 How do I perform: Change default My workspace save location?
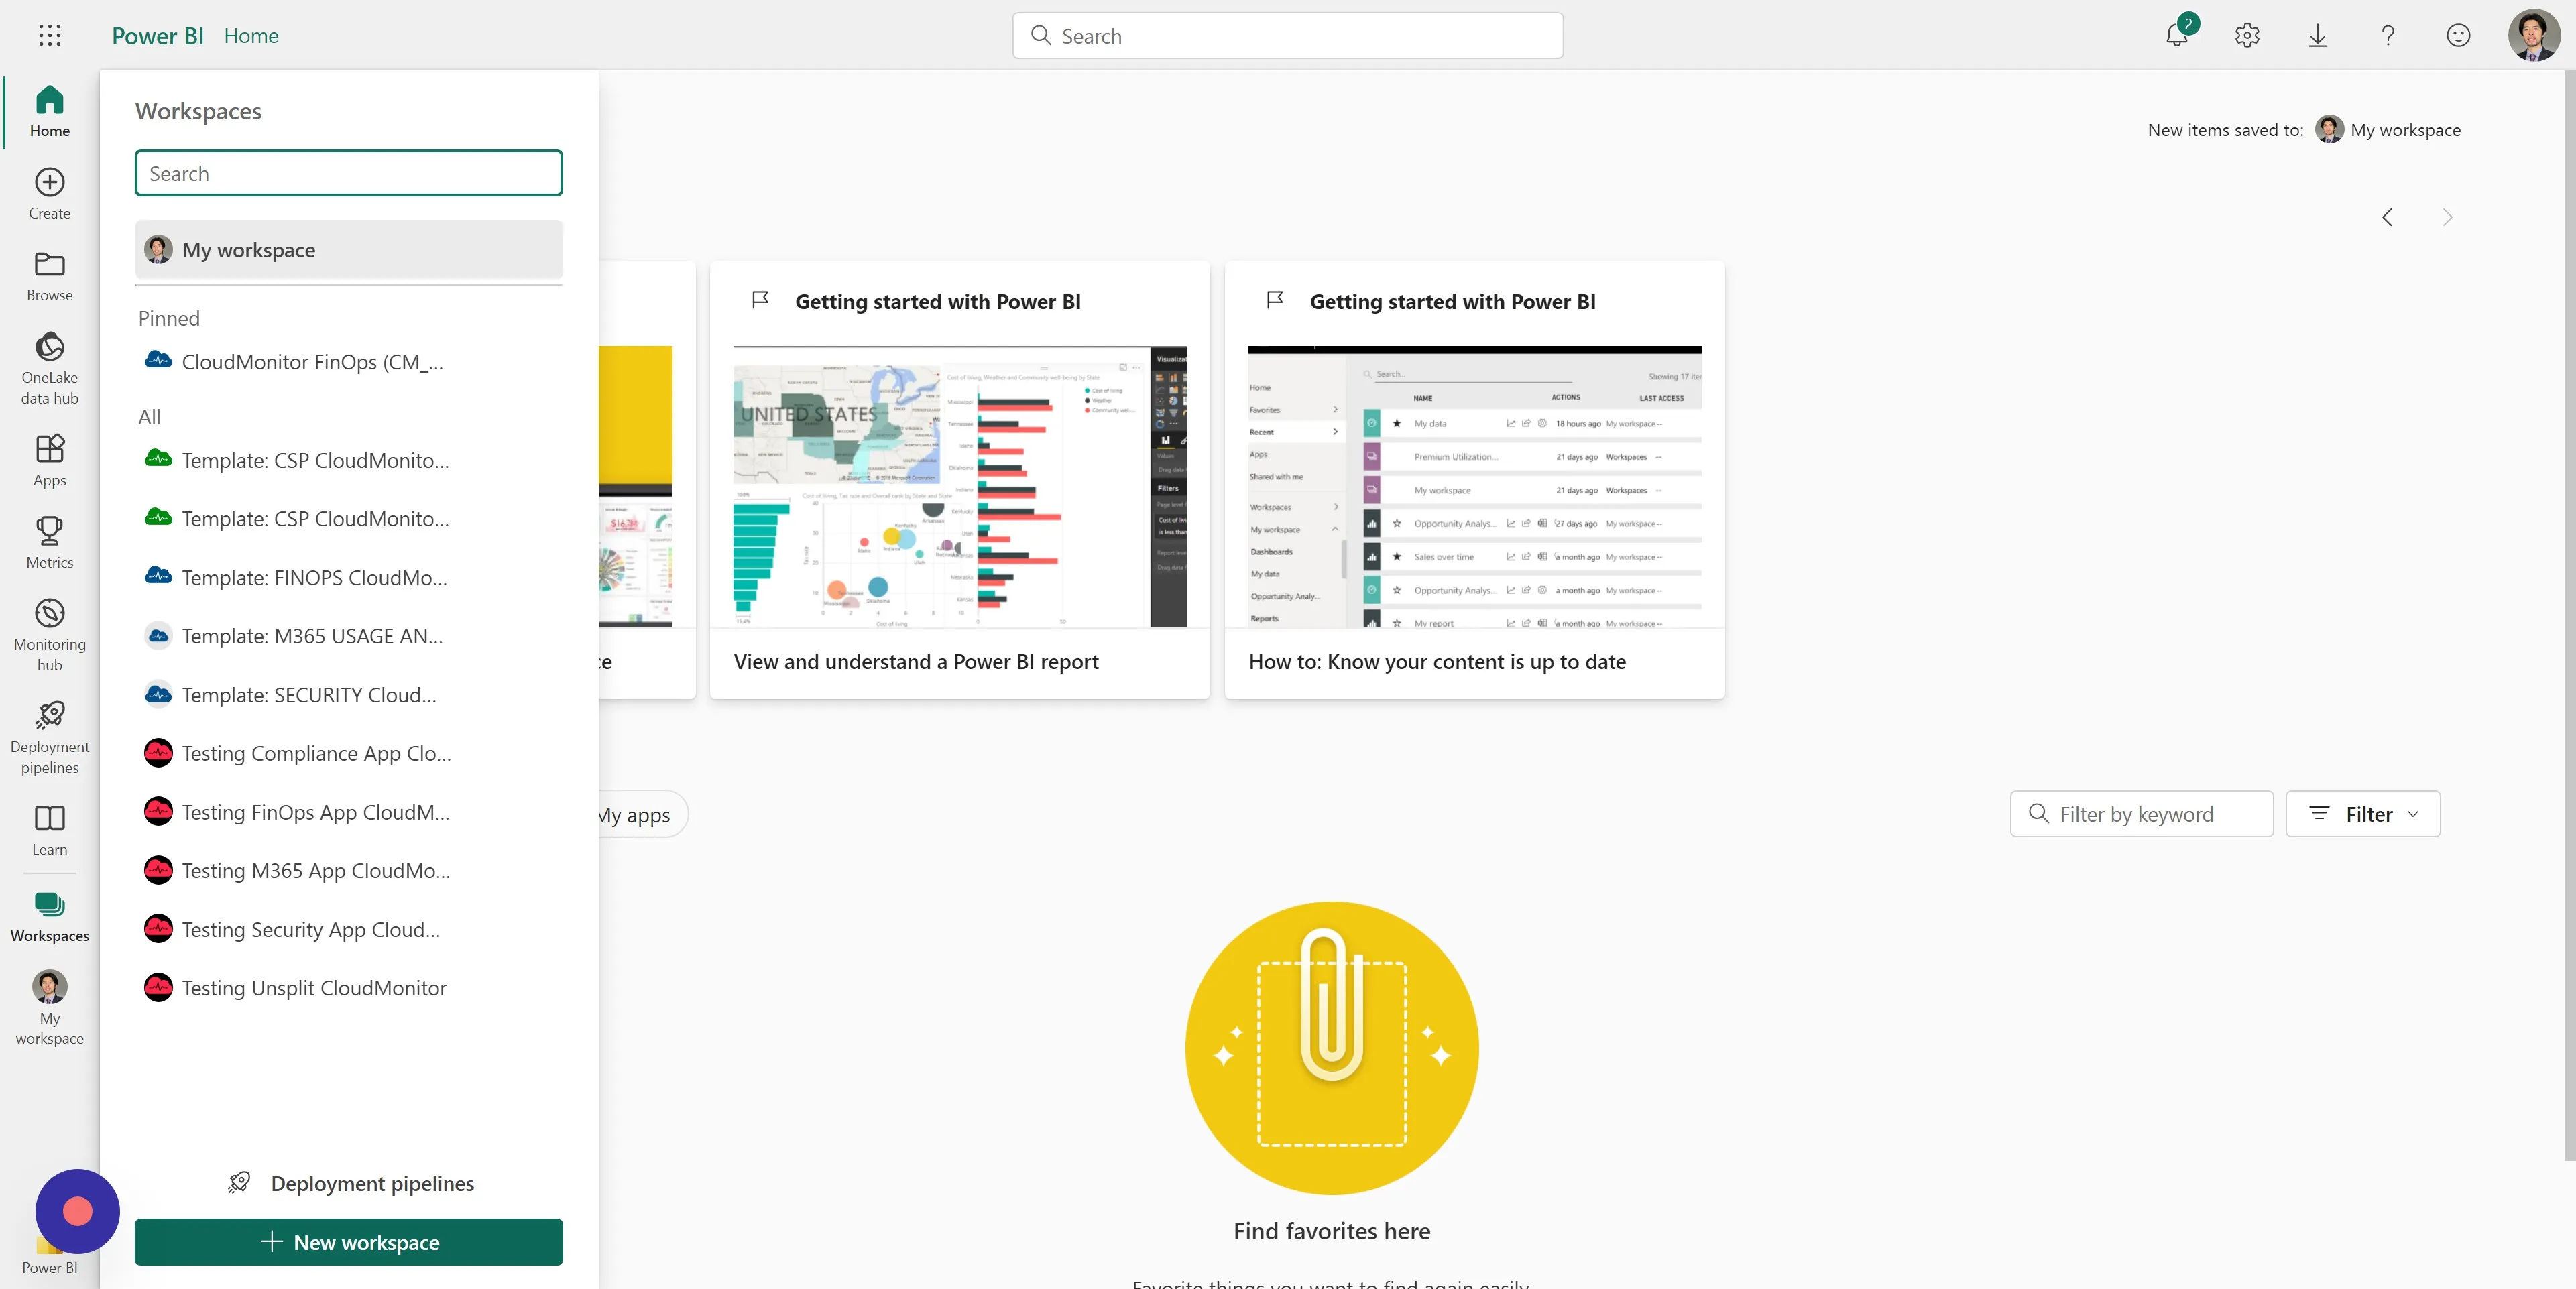pyautogui.click(x=2388, y=130)
